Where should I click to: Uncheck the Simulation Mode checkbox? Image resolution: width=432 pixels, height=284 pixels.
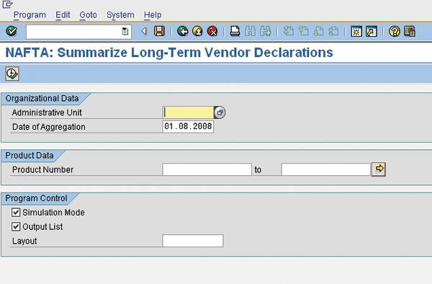point(16,213)
